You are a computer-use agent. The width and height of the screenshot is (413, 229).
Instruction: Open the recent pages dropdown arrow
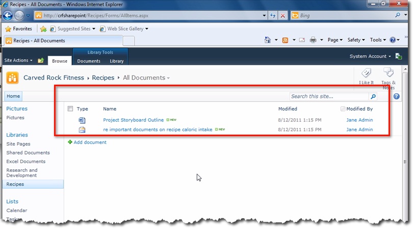point(28,15)
